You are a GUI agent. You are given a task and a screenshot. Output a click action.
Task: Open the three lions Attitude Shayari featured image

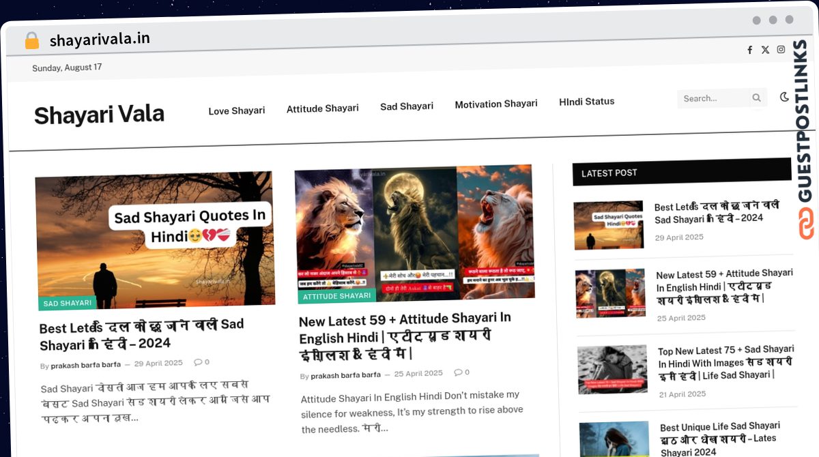pos(414,232)
